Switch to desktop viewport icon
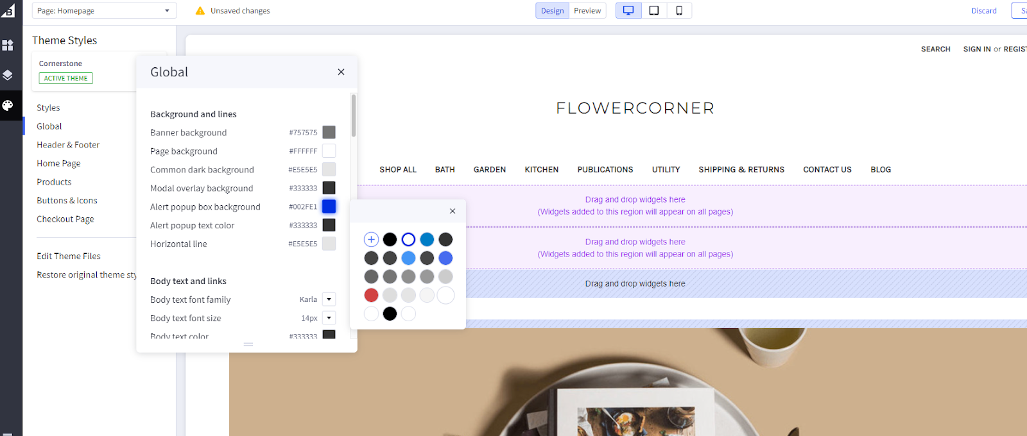Viewport: 1027px width, 436px height. [x=628, y=10]
